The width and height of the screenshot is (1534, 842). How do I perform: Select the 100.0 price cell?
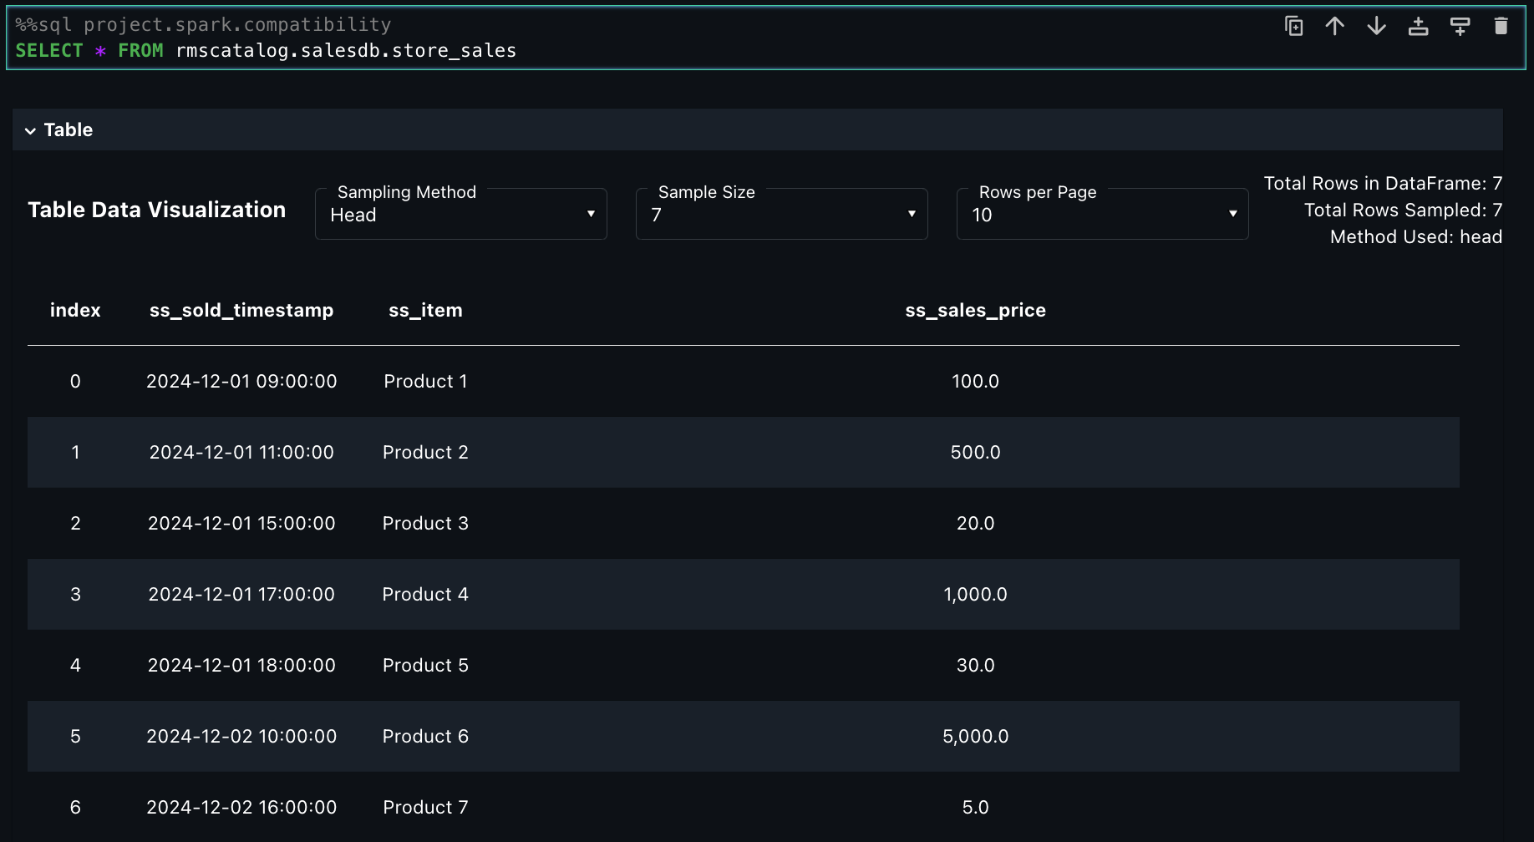pyautogui.click(x=975, y=381)
